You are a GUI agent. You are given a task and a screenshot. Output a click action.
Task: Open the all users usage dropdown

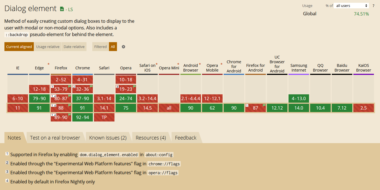(351, 6)
